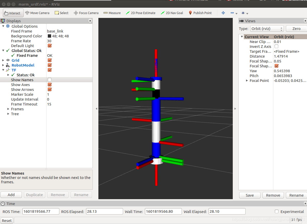Screen dimensions: 307x224
Task: Expand the Tree entry under TF
Action: (x=8, y=114)
